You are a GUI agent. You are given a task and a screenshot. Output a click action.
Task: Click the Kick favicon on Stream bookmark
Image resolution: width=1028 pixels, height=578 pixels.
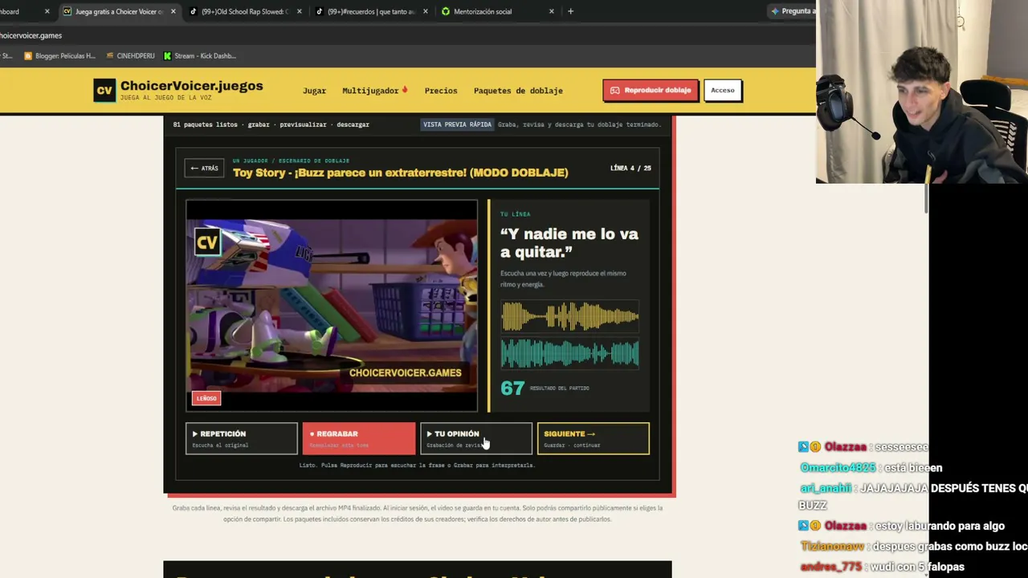pos(167,56)
